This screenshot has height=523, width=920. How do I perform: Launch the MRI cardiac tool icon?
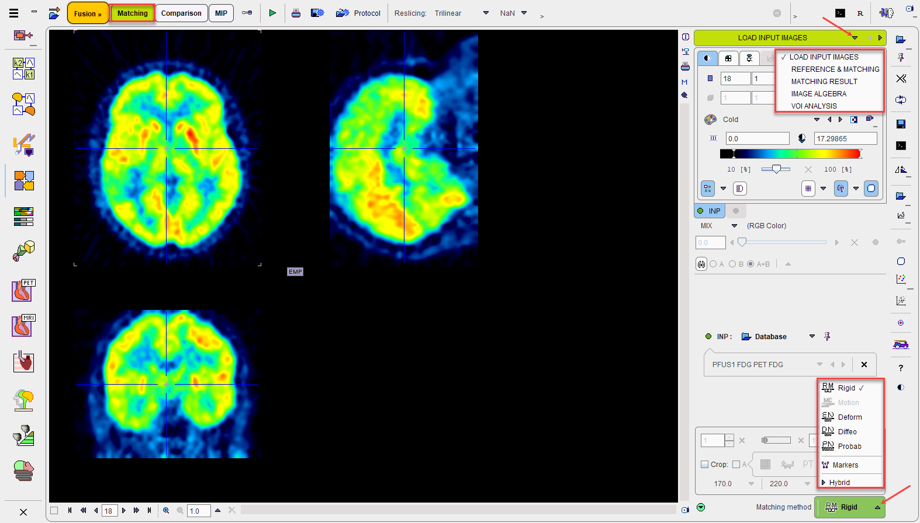pos(23,325)
